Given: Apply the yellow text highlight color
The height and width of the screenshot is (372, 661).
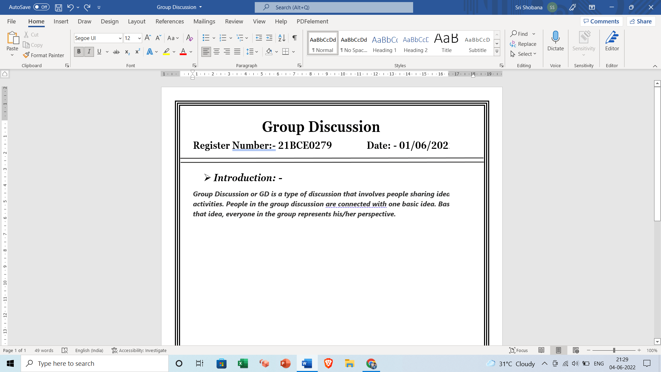Looking at the screenshot, I should [x=166, y=52].
